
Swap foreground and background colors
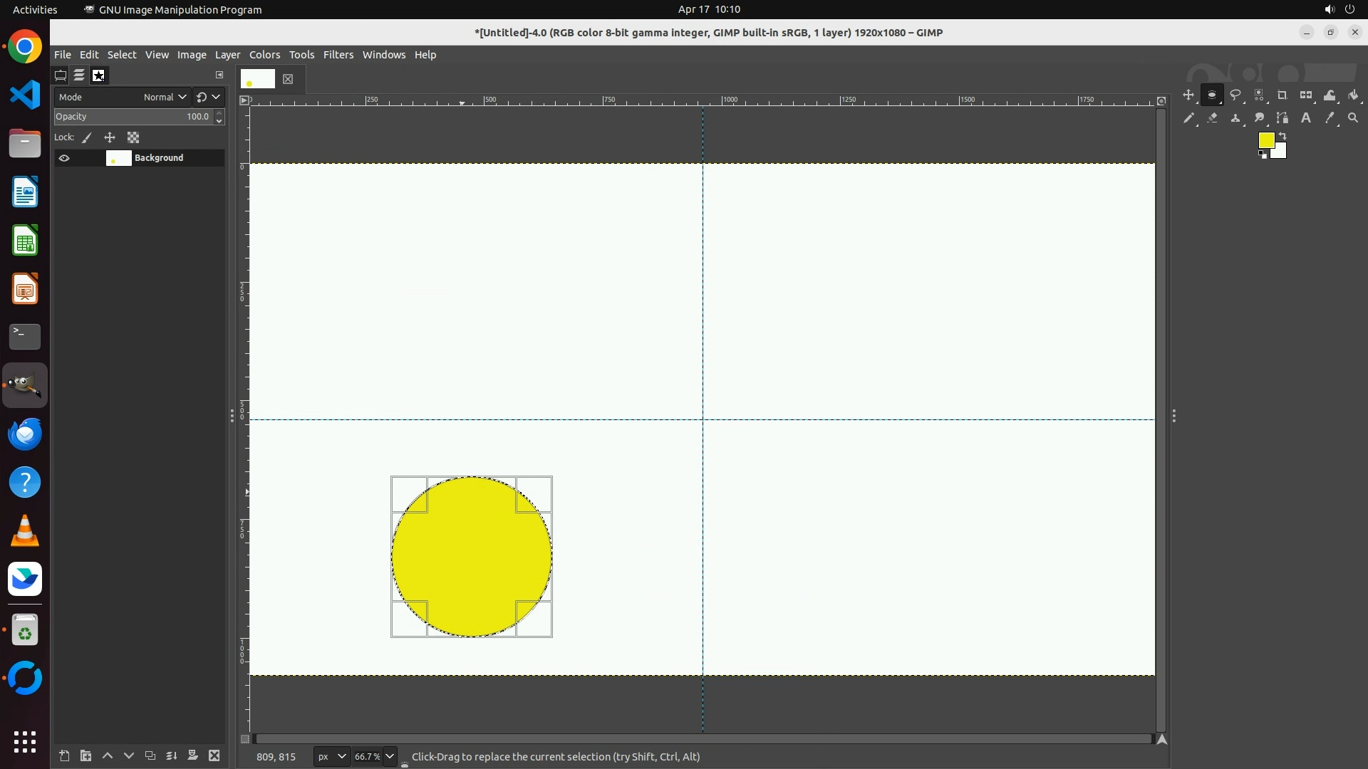pyautogui.click(x=1282, y=135)
